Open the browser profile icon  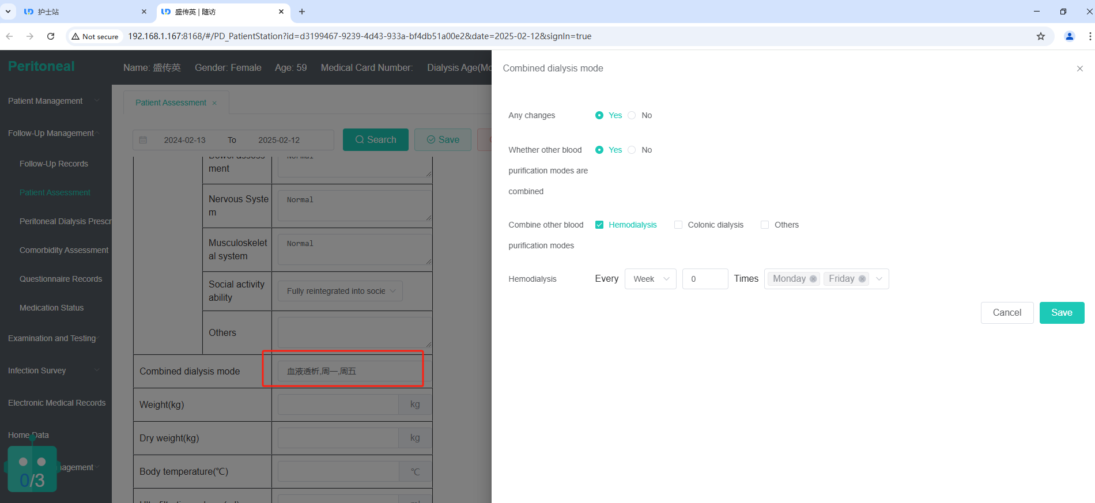pos(1070,36)
